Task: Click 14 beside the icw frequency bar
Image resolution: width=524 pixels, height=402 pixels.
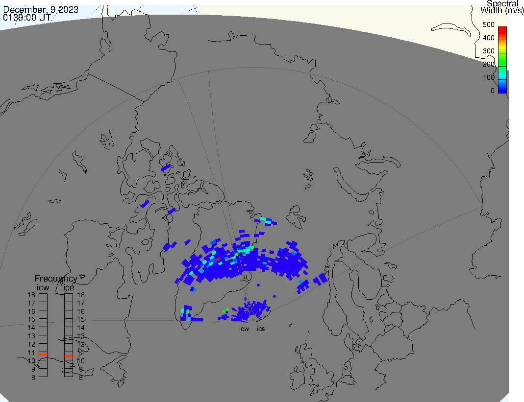Action: [31, 328]
